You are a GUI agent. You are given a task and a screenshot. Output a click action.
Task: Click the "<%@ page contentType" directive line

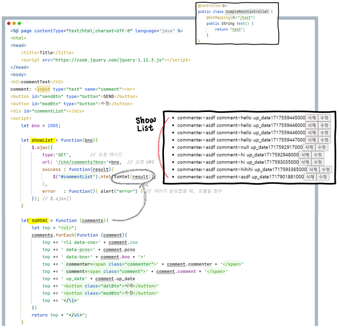tap(97, 31)
